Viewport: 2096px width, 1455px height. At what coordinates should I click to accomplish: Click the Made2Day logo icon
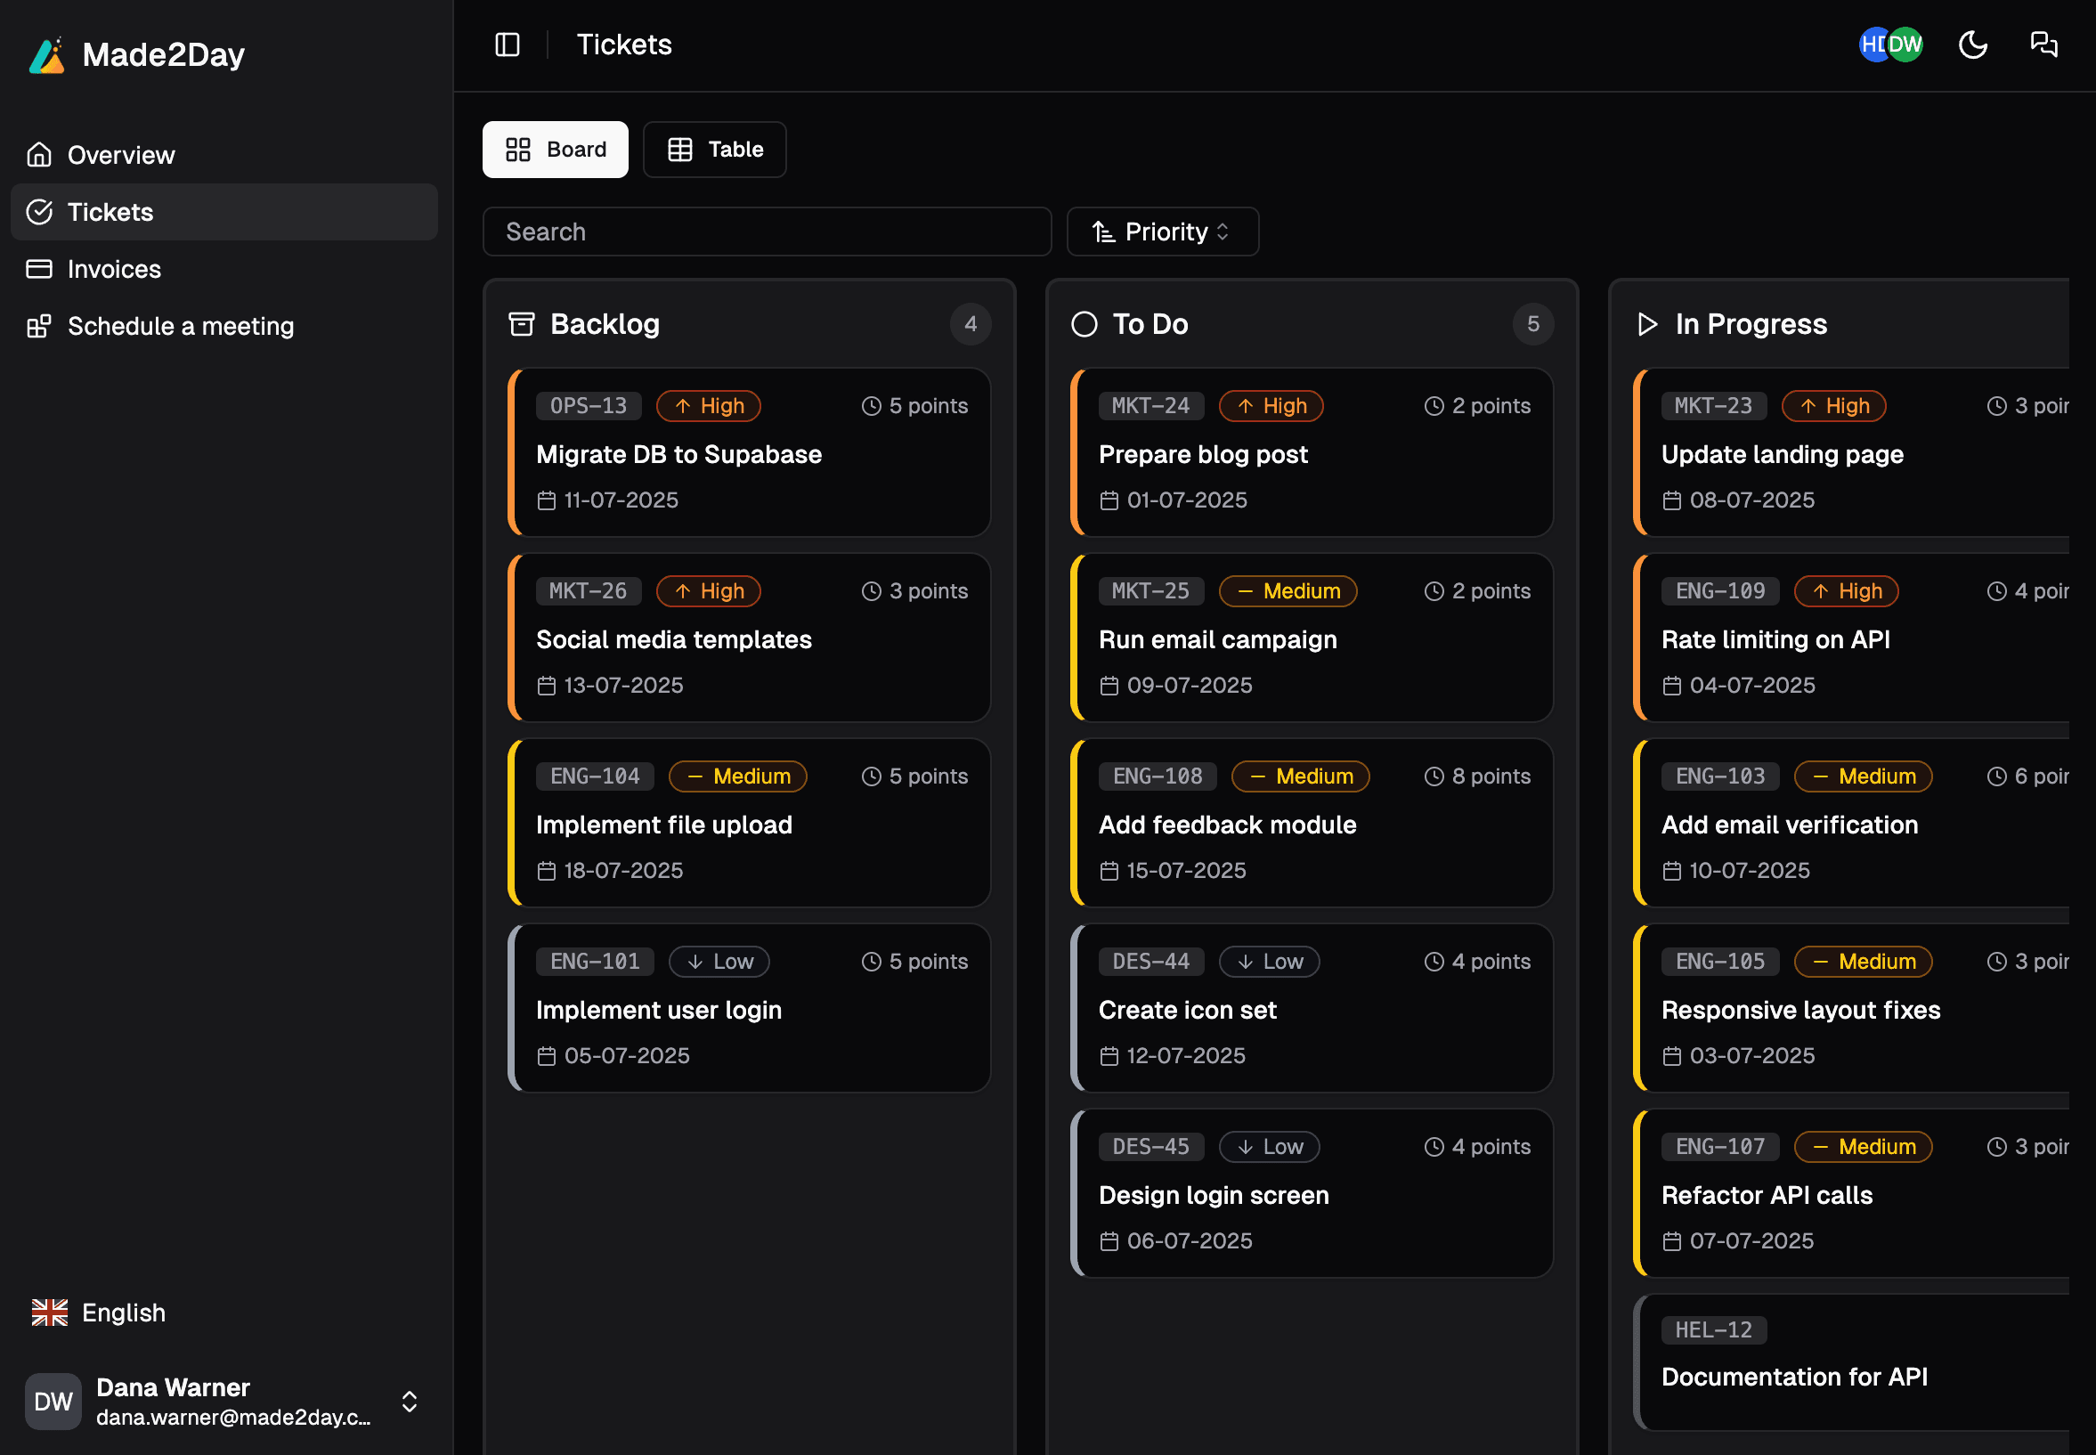(47, 54)
